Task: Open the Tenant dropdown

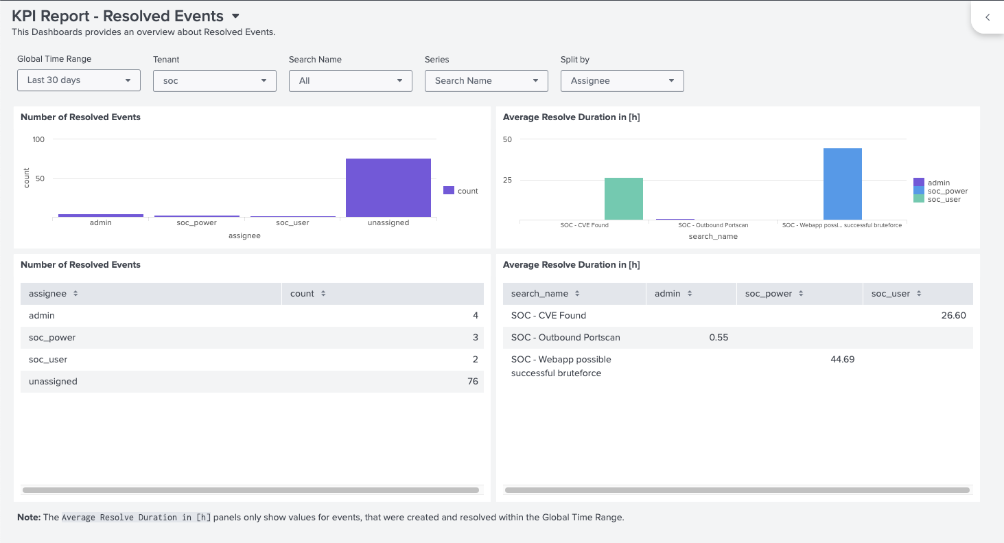Action: pos(214,80)
